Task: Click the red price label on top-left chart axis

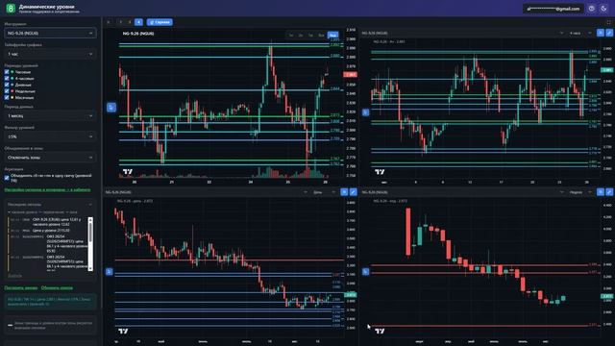Action: point(350,75)
